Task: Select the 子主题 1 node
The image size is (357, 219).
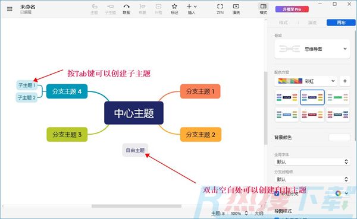Action: coord(27,85)
